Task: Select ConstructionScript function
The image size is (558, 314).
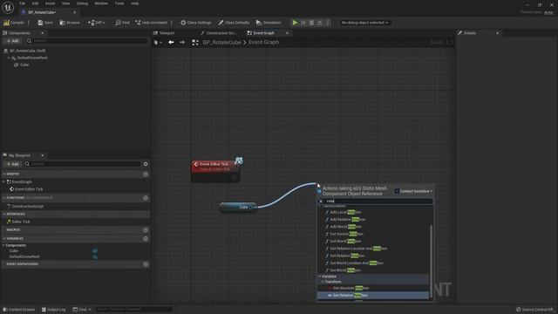Action: [x=27, y=206]
